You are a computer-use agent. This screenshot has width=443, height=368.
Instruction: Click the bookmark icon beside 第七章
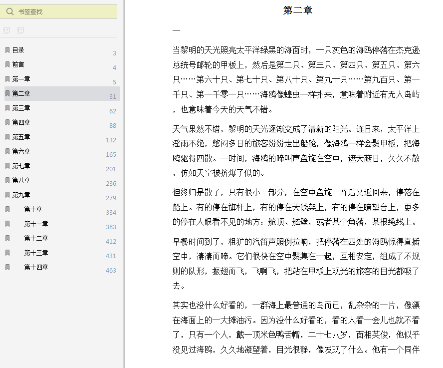tap(7, 166)
